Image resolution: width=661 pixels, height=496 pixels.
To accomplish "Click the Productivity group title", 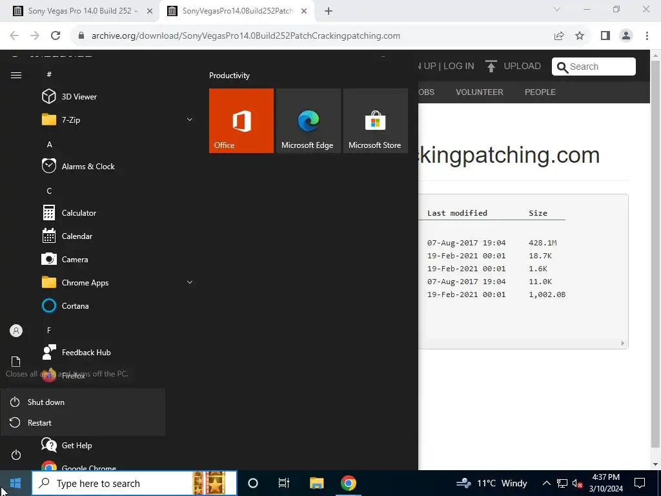I will point(229,76).
